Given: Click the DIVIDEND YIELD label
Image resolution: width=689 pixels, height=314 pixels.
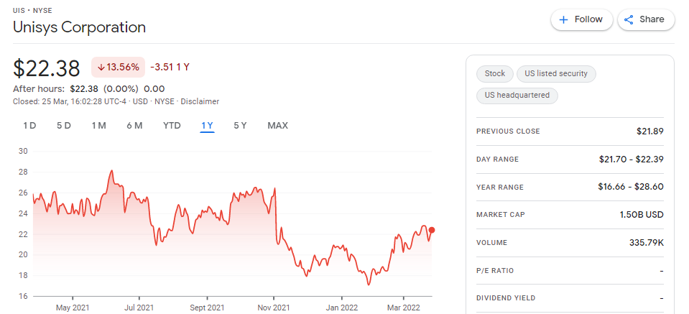Looking at the screenshot, I should (506, 298).
